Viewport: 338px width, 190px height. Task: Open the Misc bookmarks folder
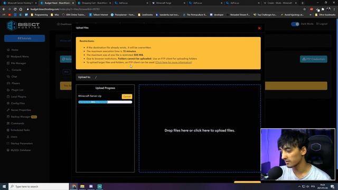[x=55, y=15]
